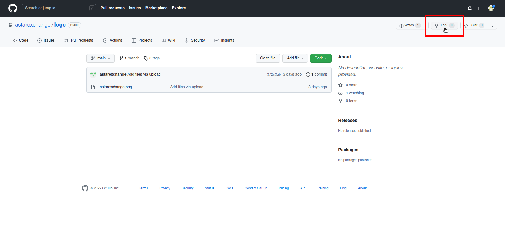Screen dimensions: 505x248
Task: View the 1 branch link
Action: [x=130, y=58]
